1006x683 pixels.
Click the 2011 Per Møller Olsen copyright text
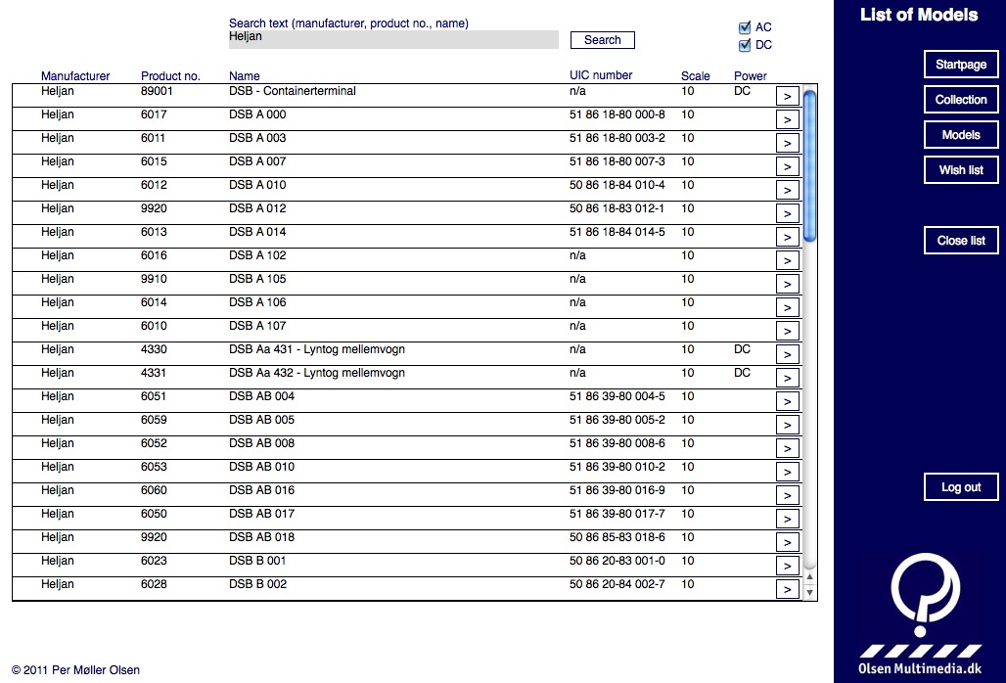[75, 670]
